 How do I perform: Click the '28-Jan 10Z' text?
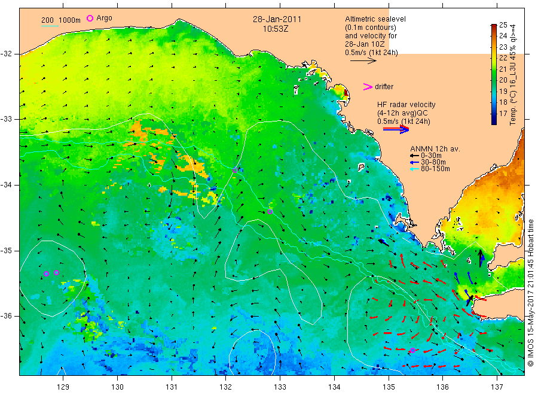click(365, 44)
